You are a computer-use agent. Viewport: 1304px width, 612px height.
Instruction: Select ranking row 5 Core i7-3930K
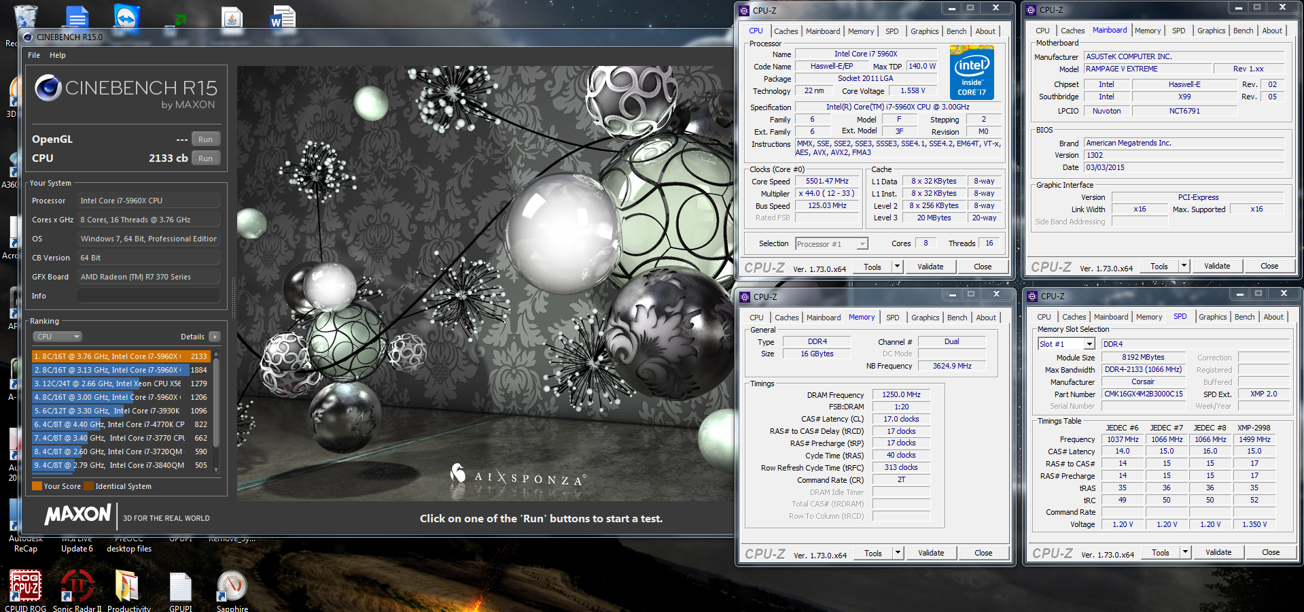point(121,411)
